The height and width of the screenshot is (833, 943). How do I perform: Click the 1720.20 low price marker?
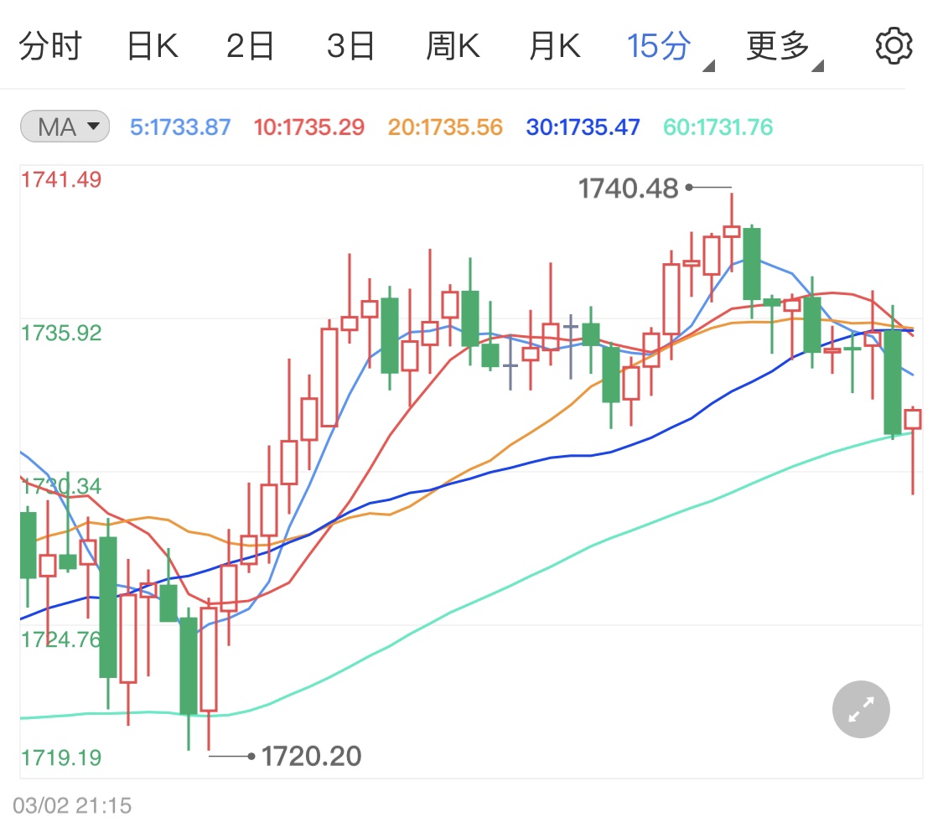point(312,756)
